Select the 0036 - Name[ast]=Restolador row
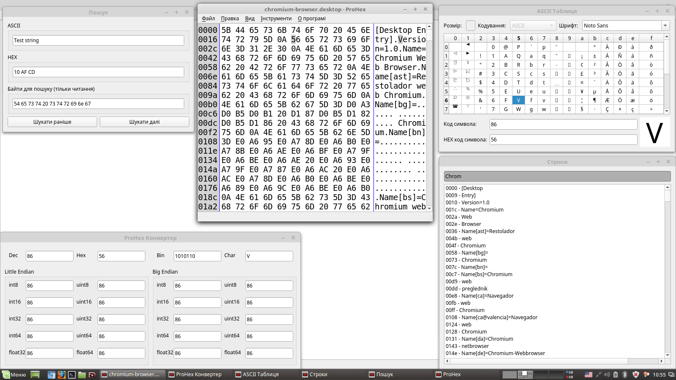 [554, 231]
